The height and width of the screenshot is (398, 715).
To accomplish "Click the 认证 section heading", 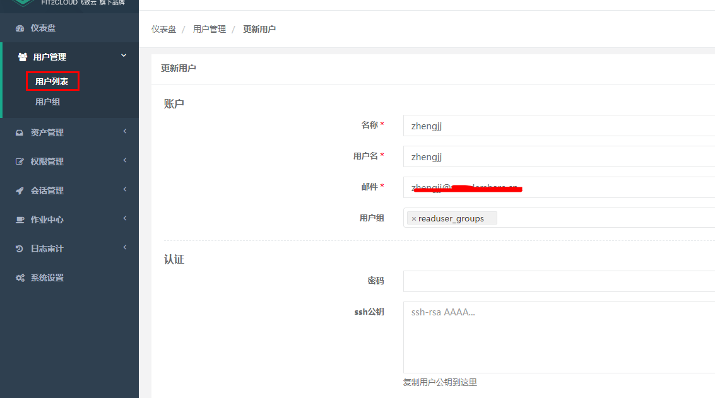I will [x=174, y=259].
